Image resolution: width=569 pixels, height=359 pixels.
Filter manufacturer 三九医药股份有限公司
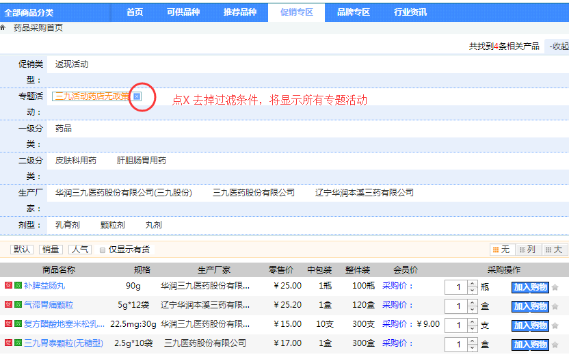coord(253,193)
